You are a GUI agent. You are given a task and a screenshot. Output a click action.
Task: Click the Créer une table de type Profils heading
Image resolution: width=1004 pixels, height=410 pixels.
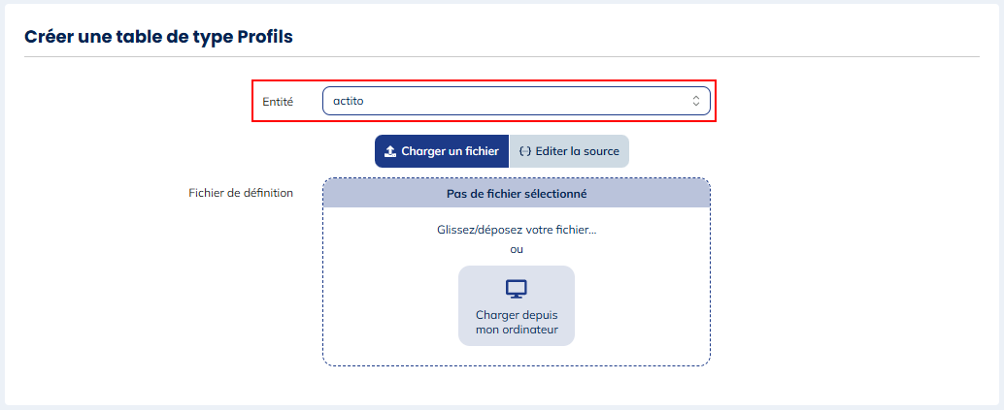158,37
